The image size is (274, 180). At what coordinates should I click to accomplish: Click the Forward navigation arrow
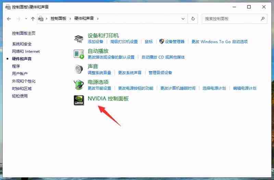coord(18,19)
